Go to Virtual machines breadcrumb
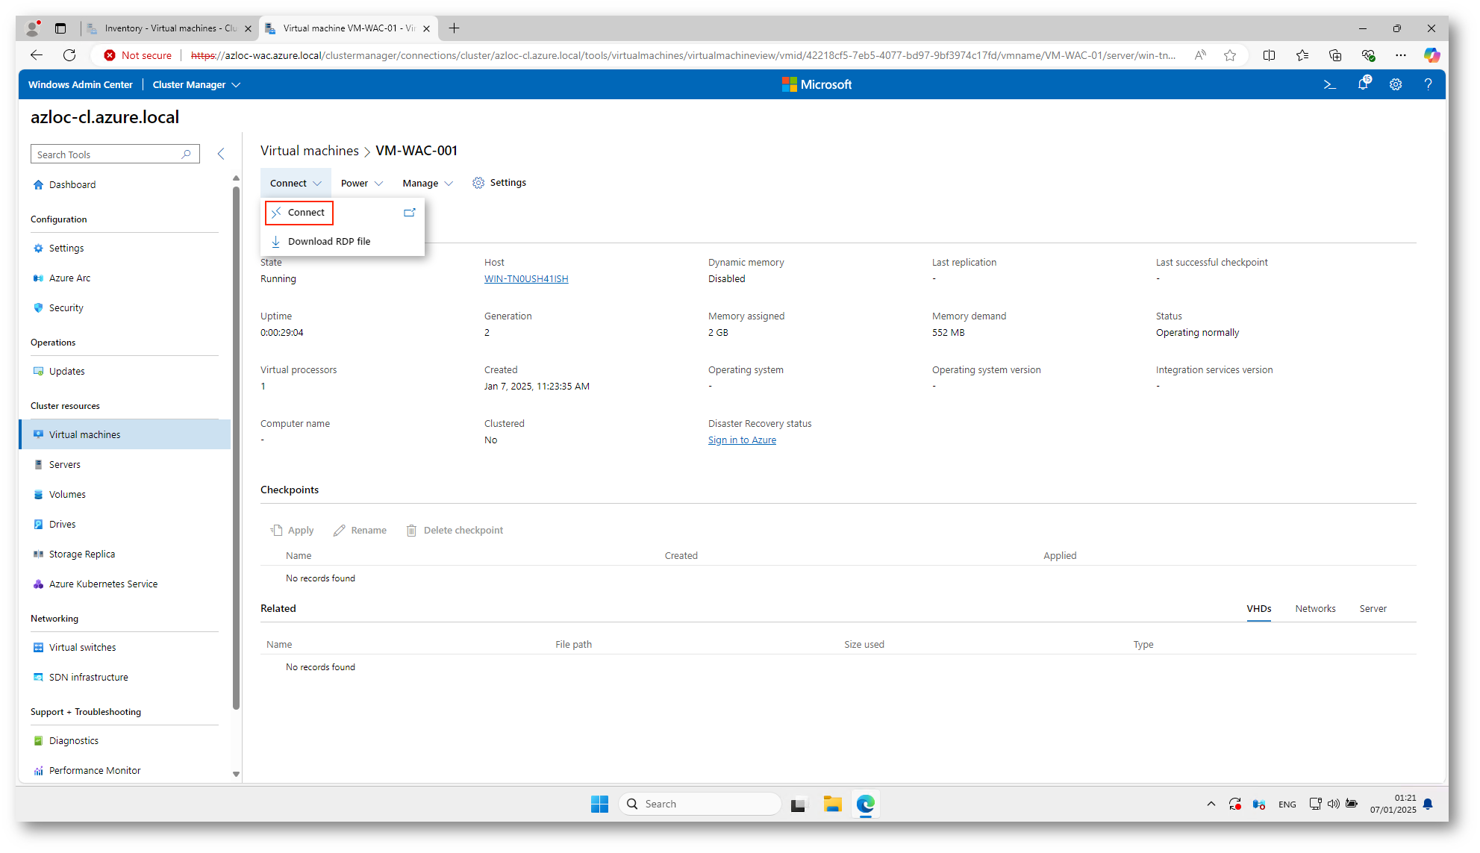The width and height of the screenshot is (1480, 853). tap(310, 151)
